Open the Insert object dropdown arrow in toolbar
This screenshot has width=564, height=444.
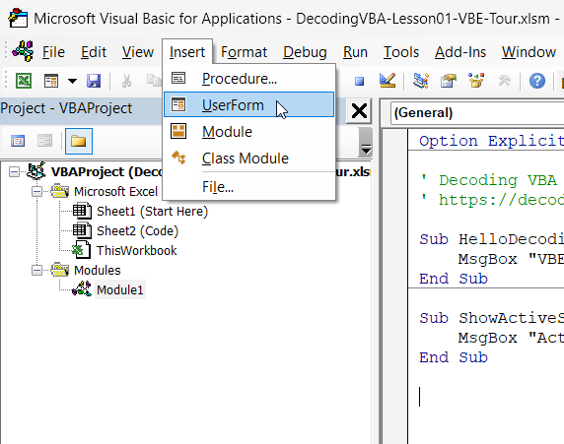[x=72, y=81]
